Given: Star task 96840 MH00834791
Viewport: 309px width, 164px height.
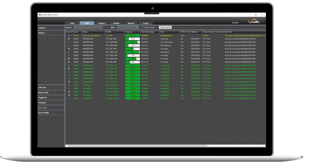Looking at the screenshot, I should (69, 72).
